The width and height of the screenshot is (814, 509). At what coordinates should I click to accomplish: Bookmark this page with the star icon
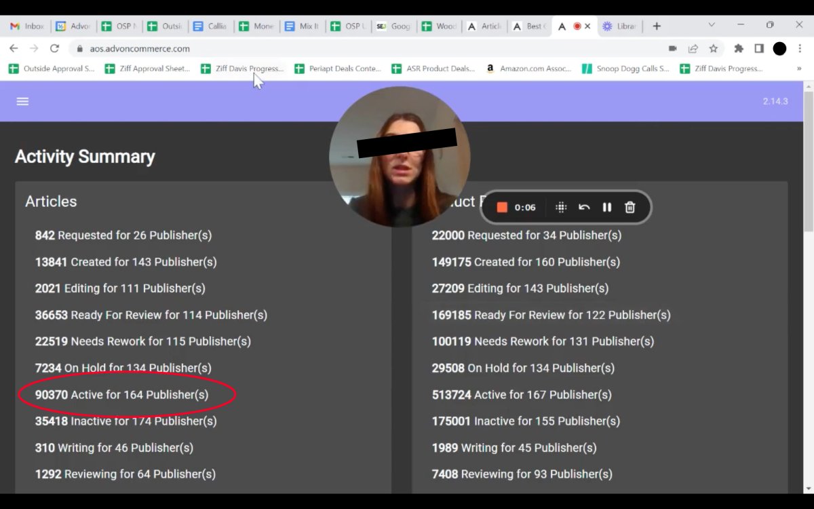tap(714, 49)
